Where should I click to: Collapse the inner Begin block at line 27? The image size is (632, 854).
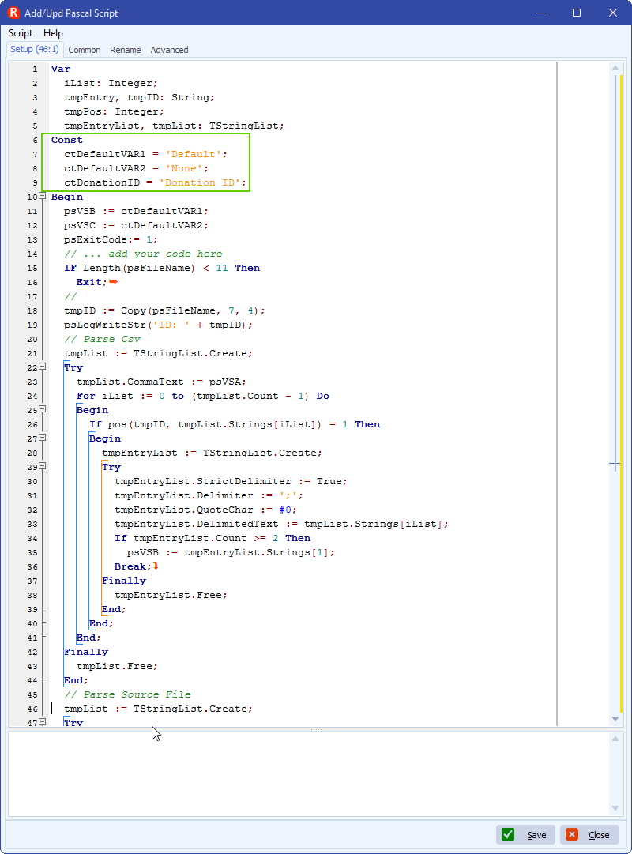tap(43, 438)
